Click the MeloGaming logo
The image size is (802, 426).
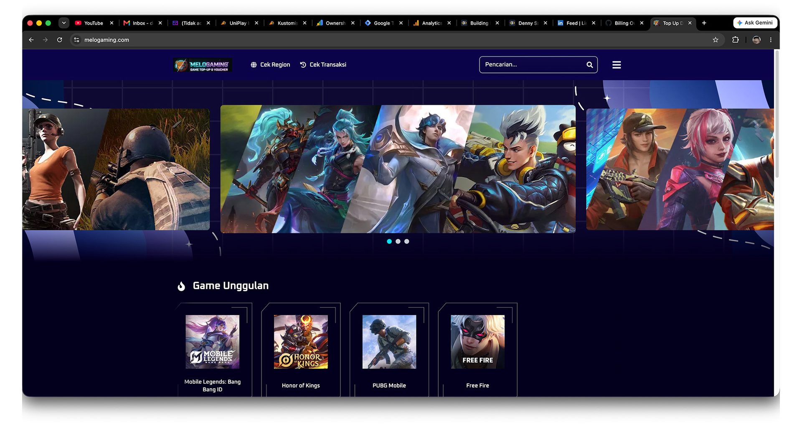[x=203, y=65]
